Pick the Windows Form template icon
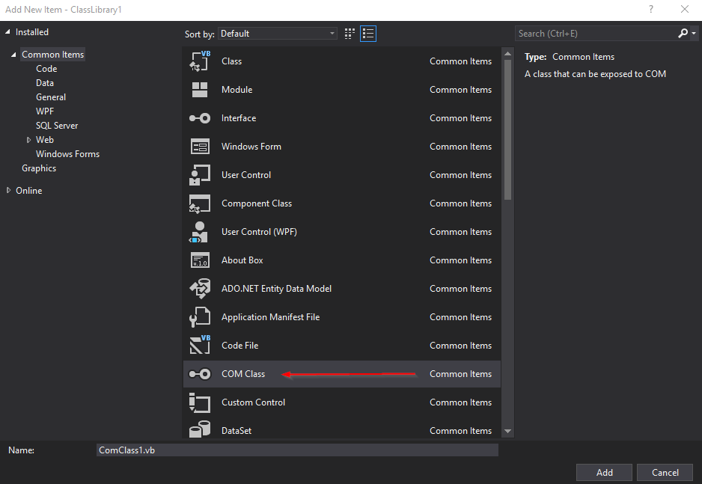 pyautogui.click(x=200, y=147)
